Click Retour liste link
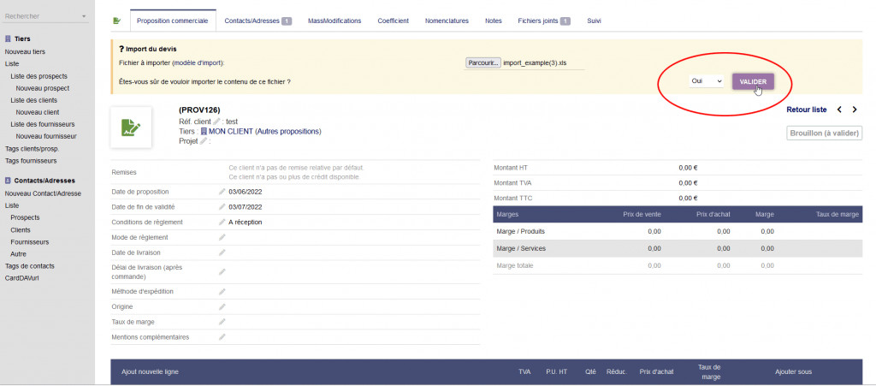 806,110
